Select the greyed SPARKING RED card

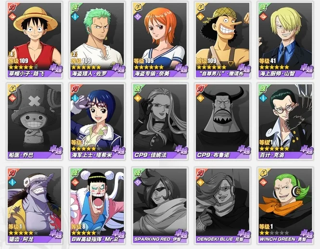coord(160,206)
